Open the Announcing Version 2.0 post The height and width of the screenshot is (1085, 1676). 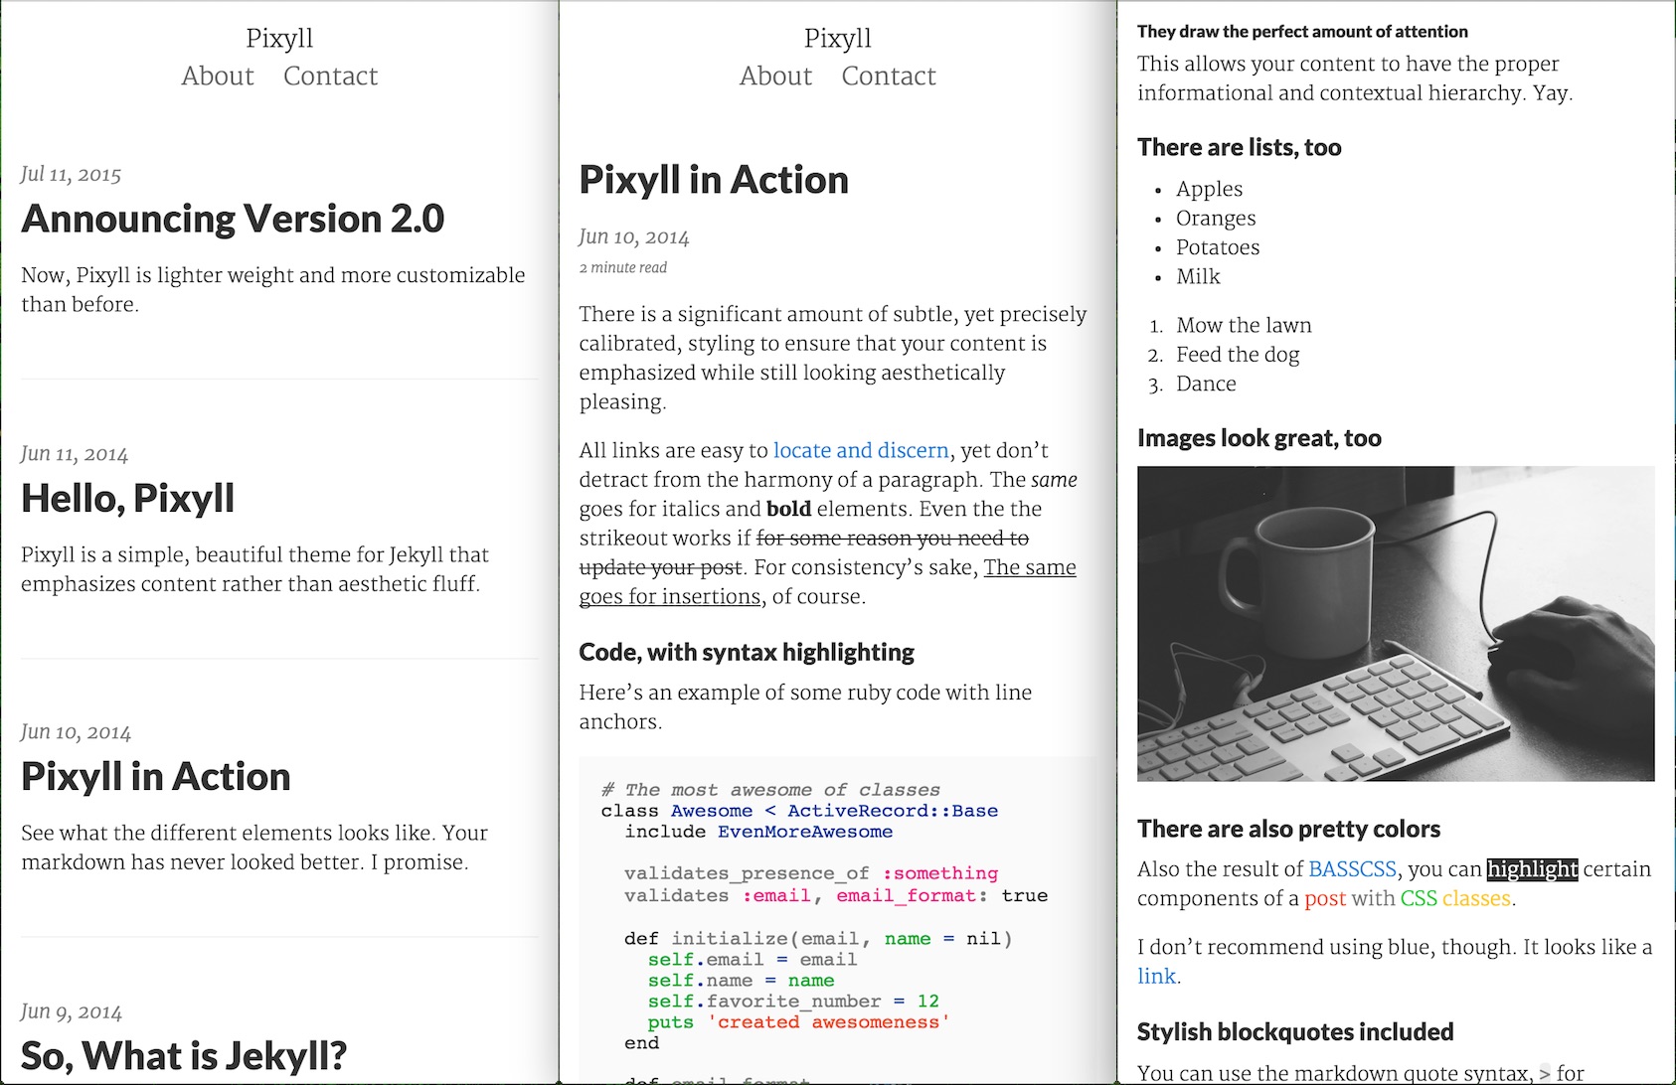pos(233,219)
